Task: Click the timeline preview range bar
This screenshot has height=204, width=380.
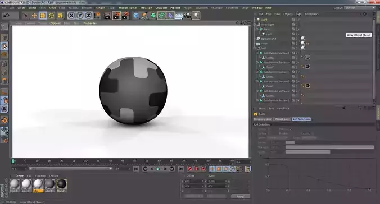Action: tap(70, 169)
